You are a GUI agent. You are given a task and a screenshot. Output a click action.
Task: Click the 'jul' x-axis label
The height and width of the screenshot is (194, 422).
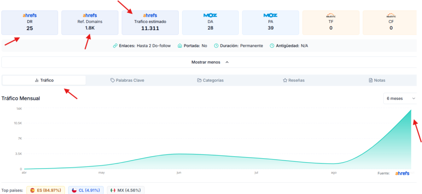point(256,173)
